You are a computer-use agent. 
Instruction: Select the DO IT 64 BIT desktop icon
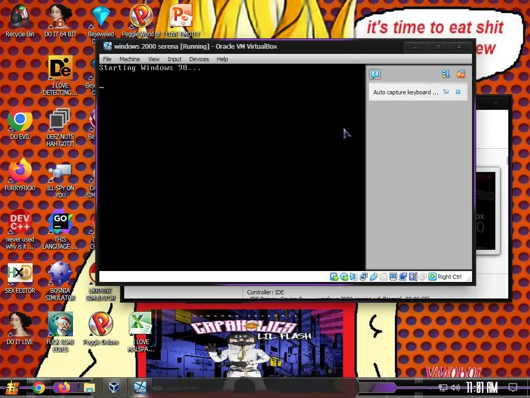(61, 21)
